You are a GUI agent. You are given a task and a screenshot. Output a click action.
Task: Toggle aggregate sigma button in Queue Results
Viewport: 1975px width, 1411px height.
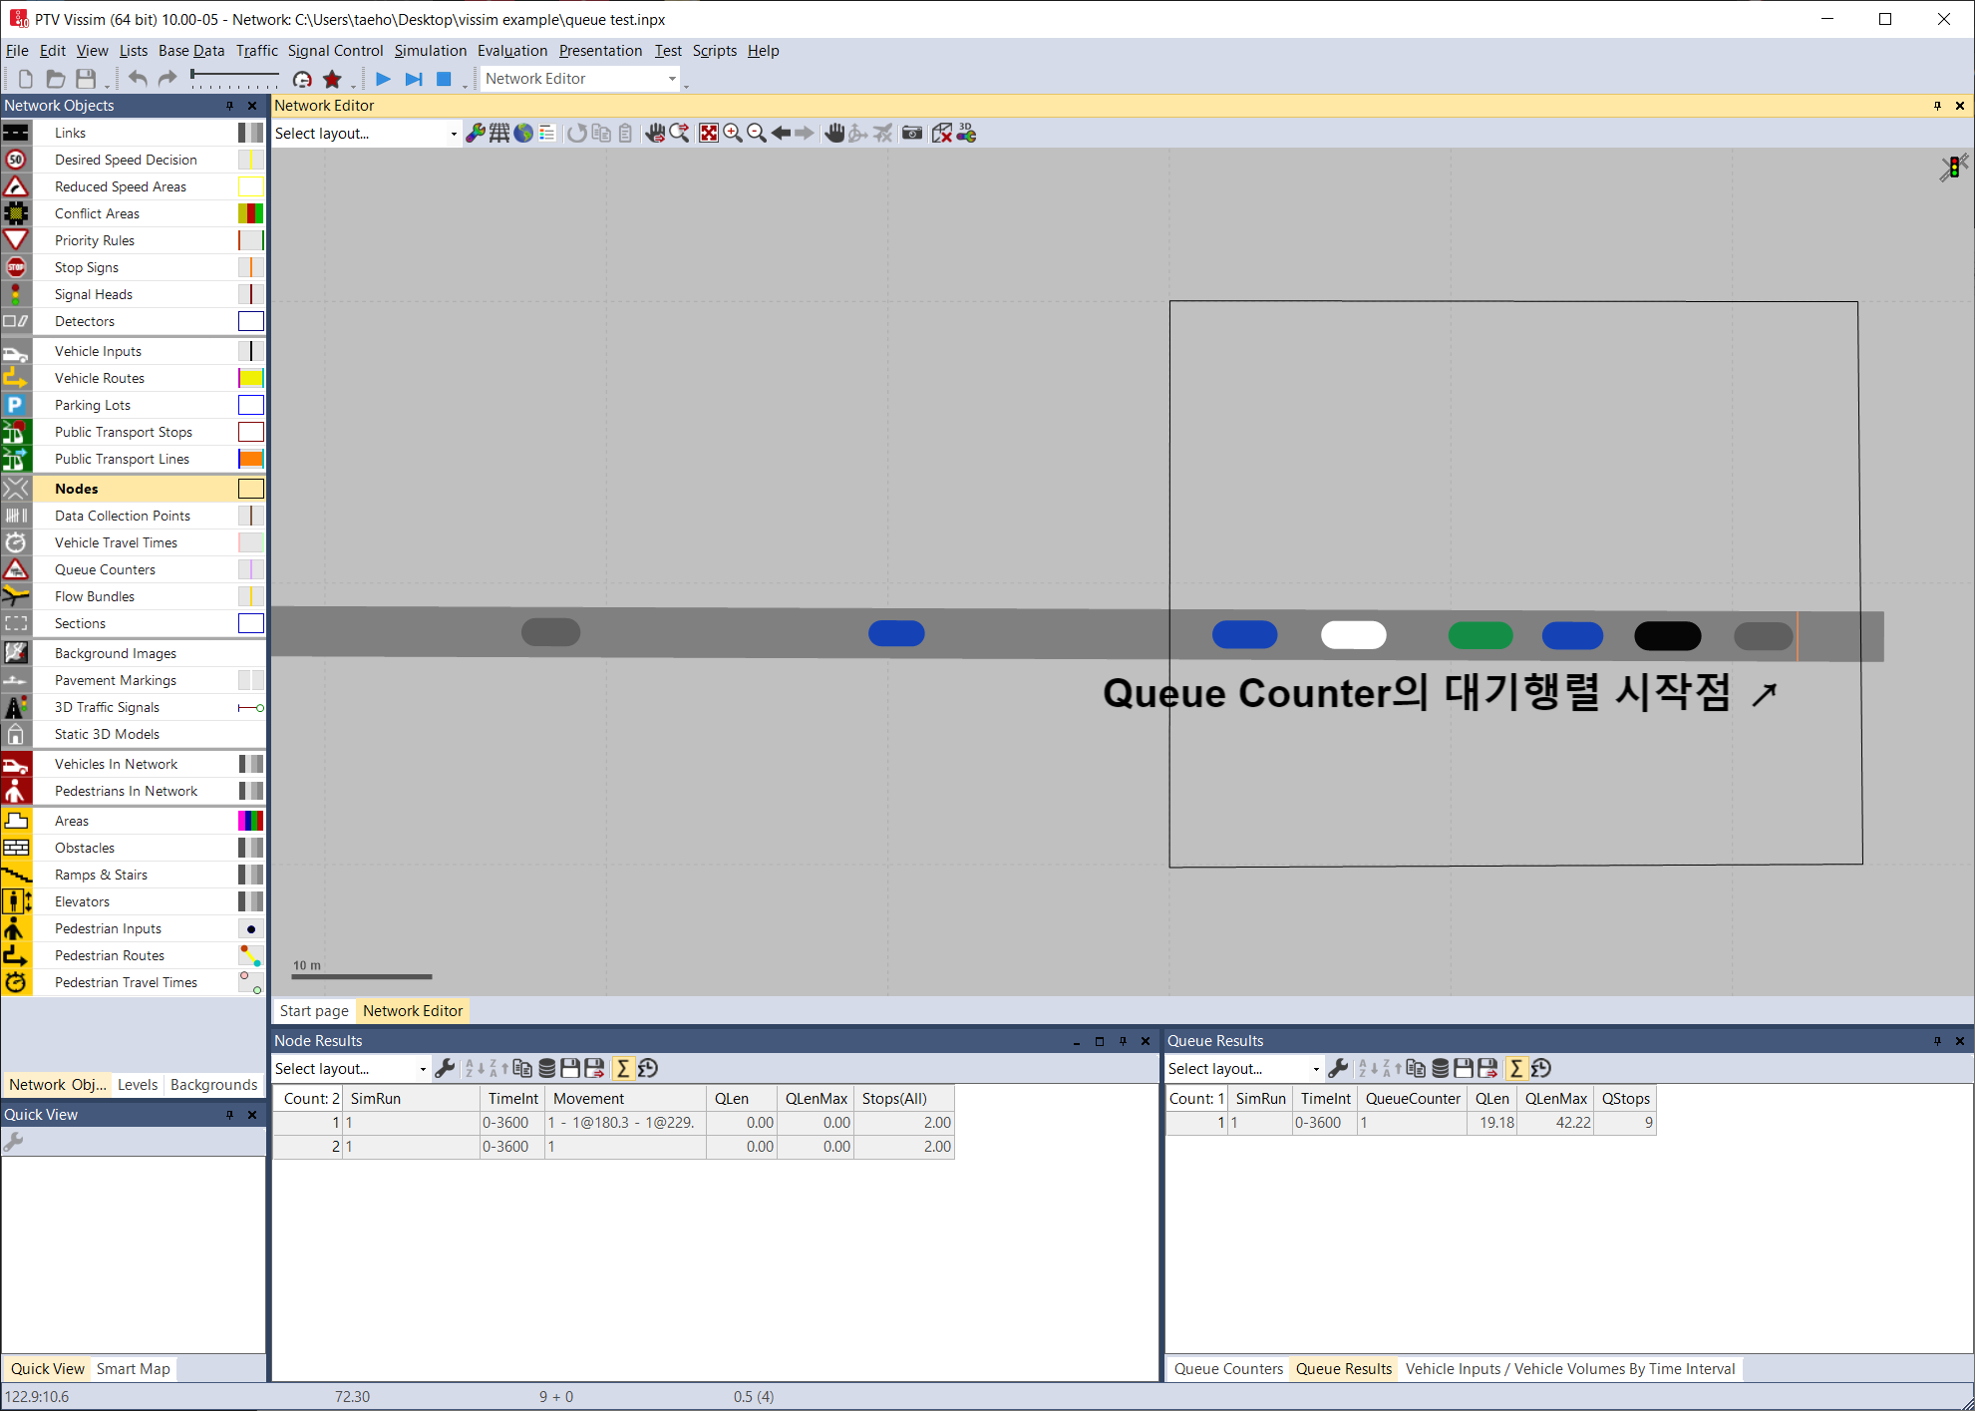(1516, 1069)
